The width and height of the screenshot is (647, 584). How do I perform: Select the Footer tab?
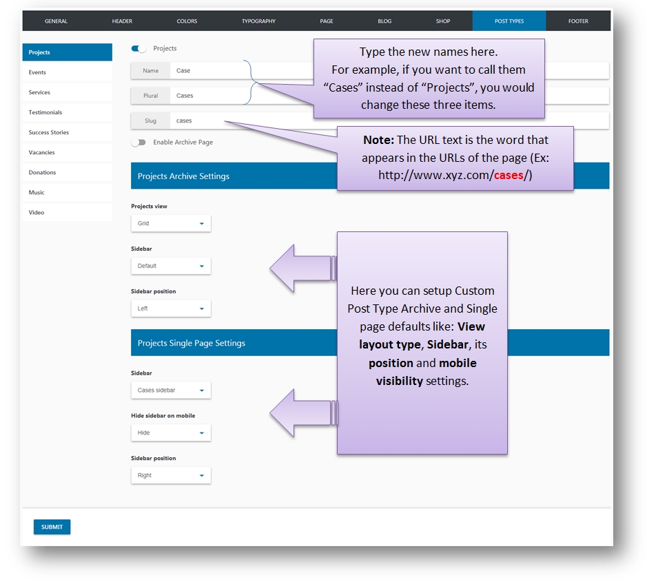(x=578, y=21)
